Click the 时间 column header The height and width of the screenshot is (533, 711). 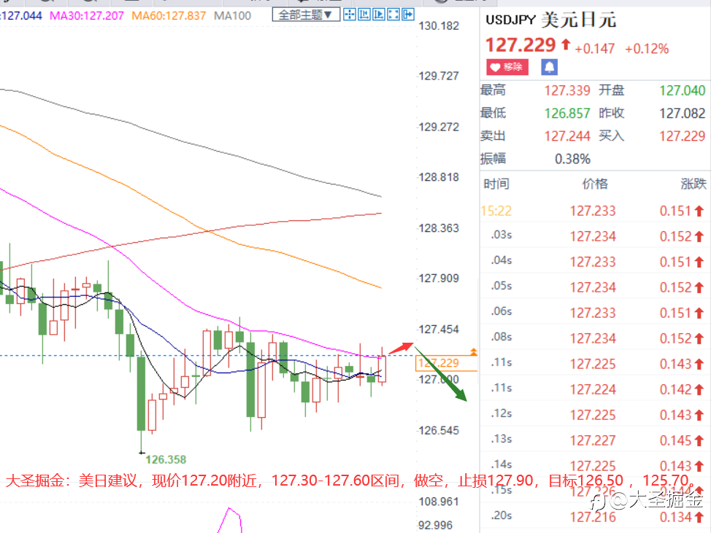pos(496,184)
